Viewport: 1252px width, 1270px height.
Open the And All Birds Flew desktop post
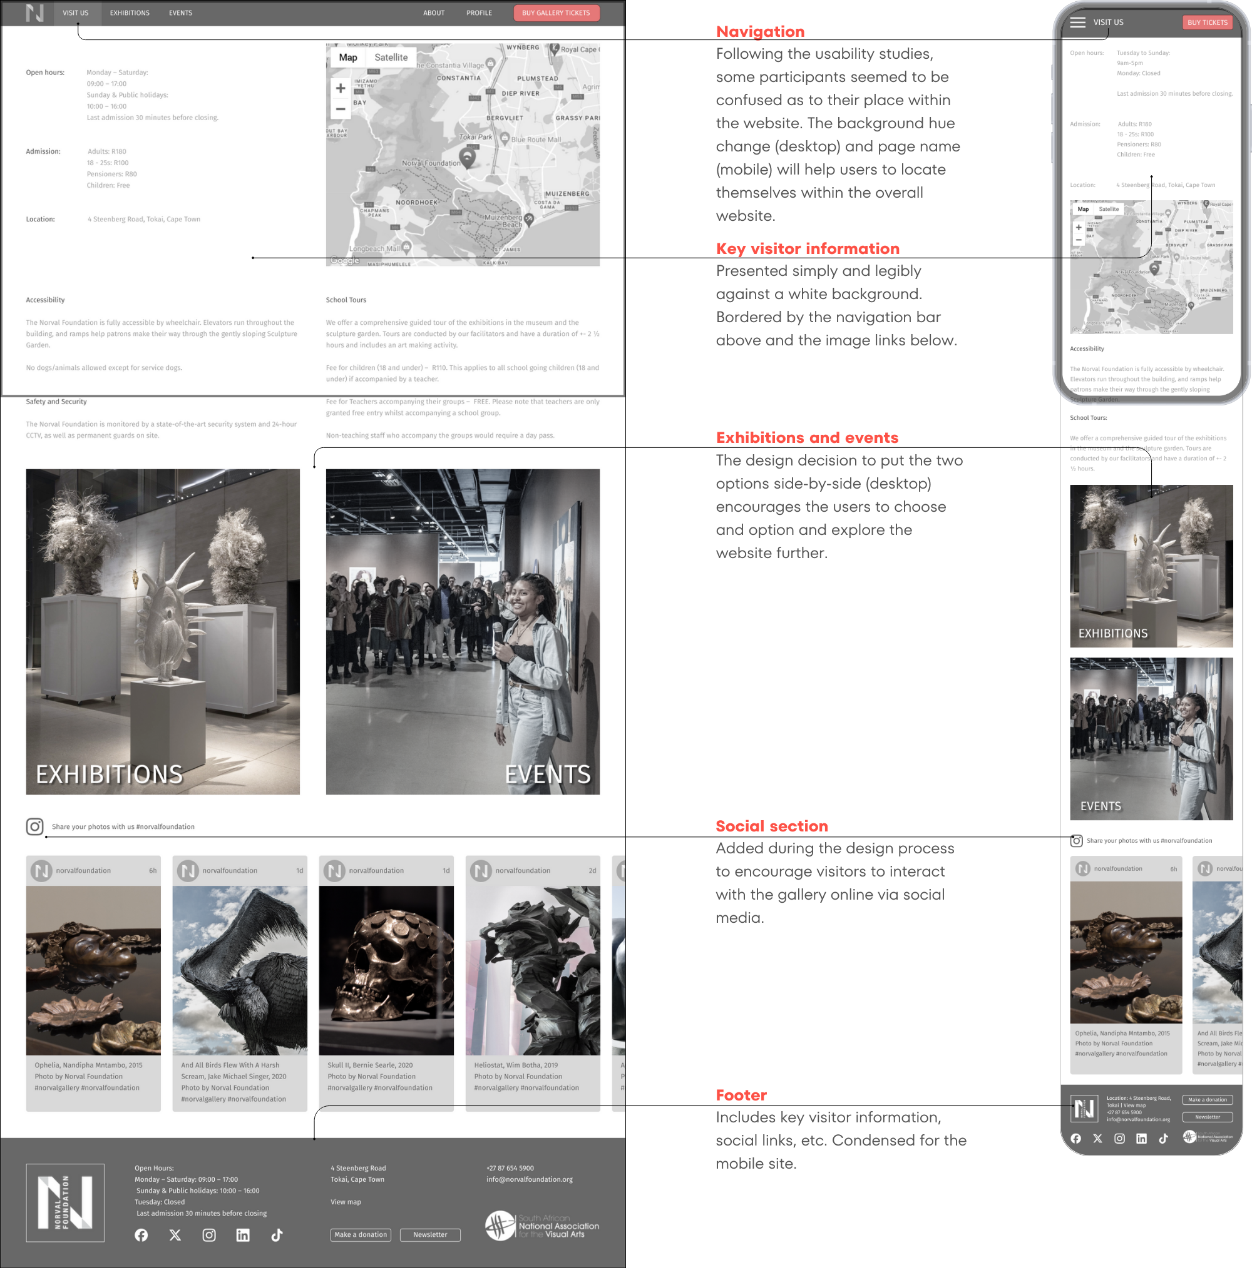coord(240,970)
